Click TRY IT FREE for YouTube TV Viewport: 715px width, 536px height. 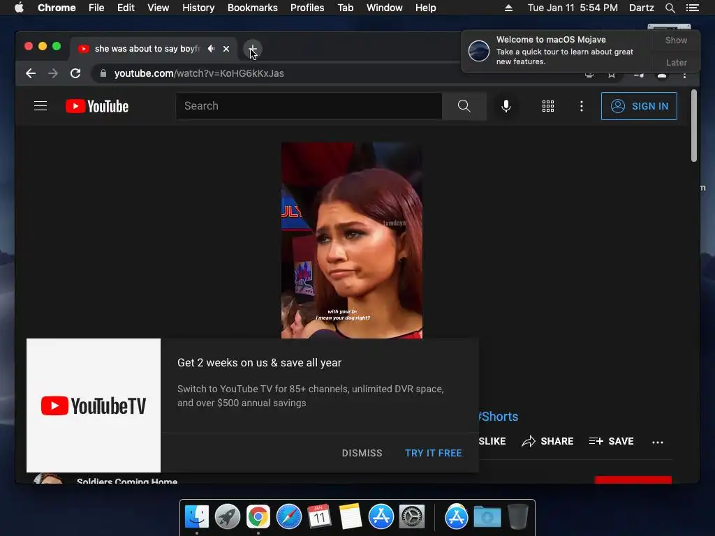click(433, 453)
